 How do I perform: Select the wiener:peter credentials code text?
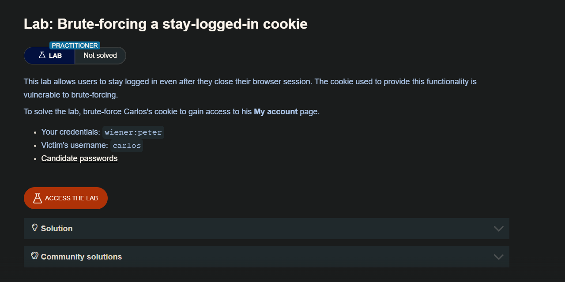pos(133,132)
